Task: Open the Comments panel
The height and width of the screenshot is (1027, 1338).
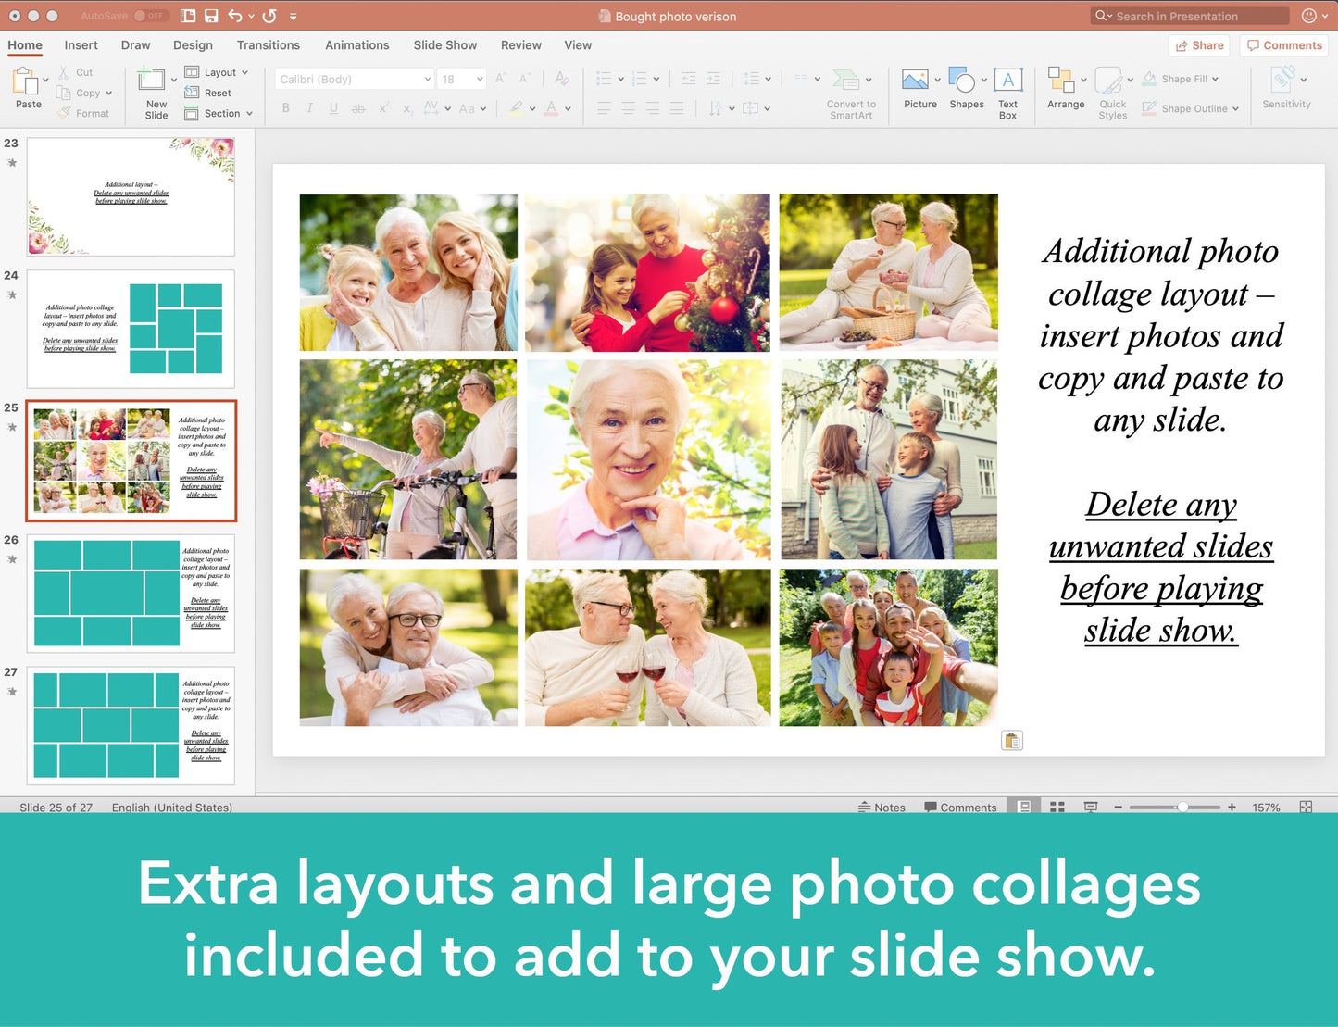Action: 1283,45
